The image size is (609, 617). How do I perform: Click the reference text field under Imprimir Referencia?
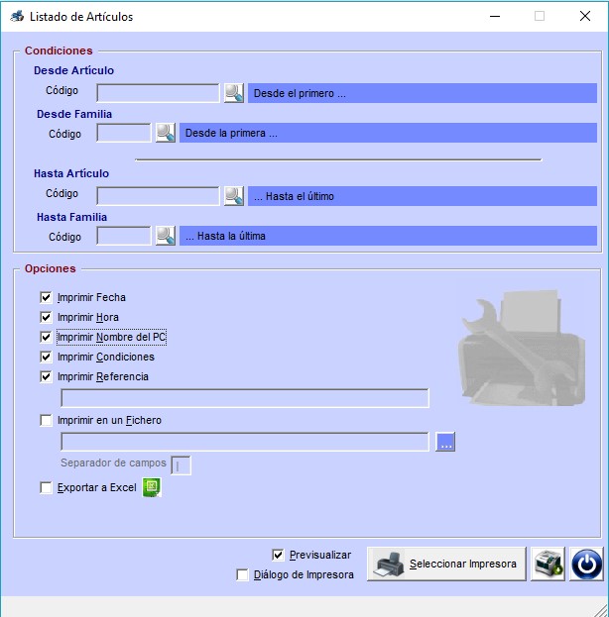click(245, 398)
